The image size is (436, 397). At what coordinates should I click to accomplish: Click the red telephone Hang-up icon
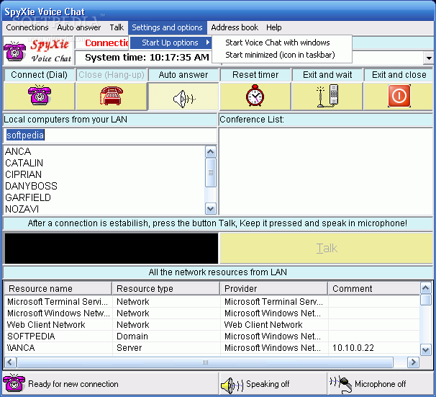tap(112, 96)
